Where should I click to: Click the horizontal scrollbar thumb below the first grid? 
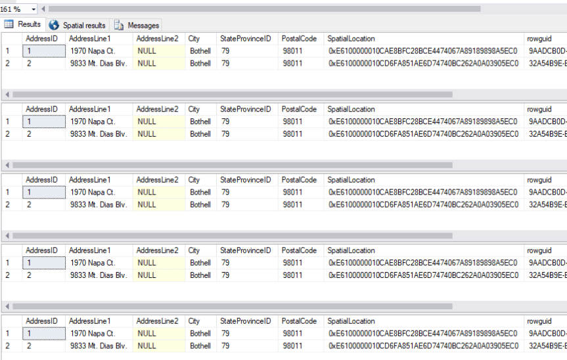(x=230, y=94)
